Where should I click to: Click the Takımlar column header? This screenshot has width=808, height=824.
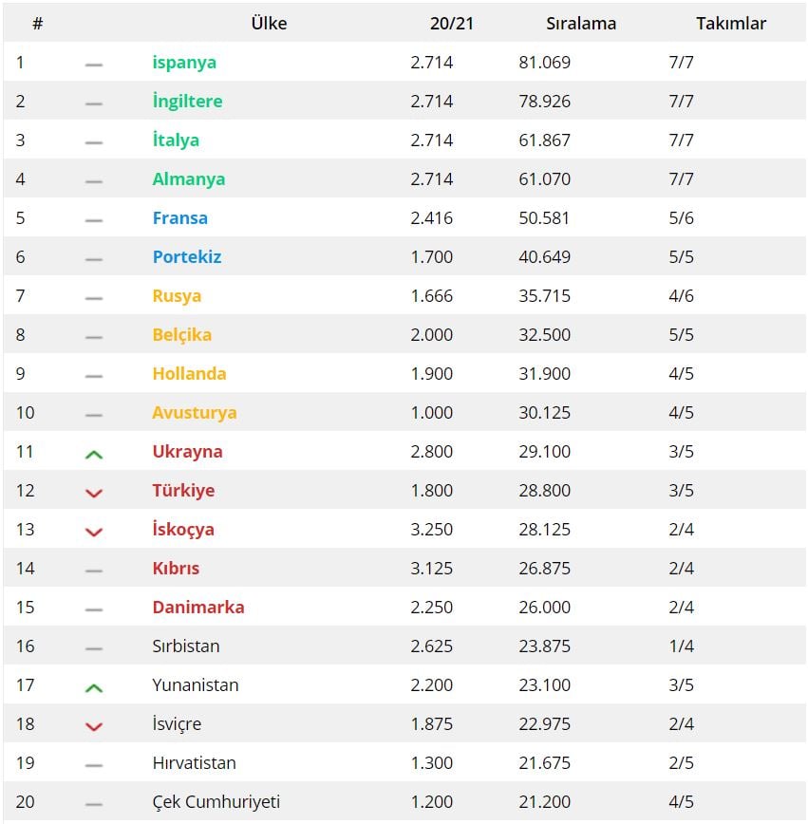point(731,23)
